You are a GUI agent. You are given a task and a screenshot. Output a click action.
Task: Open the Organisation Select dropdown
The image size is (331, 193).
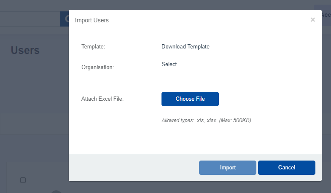169,64
